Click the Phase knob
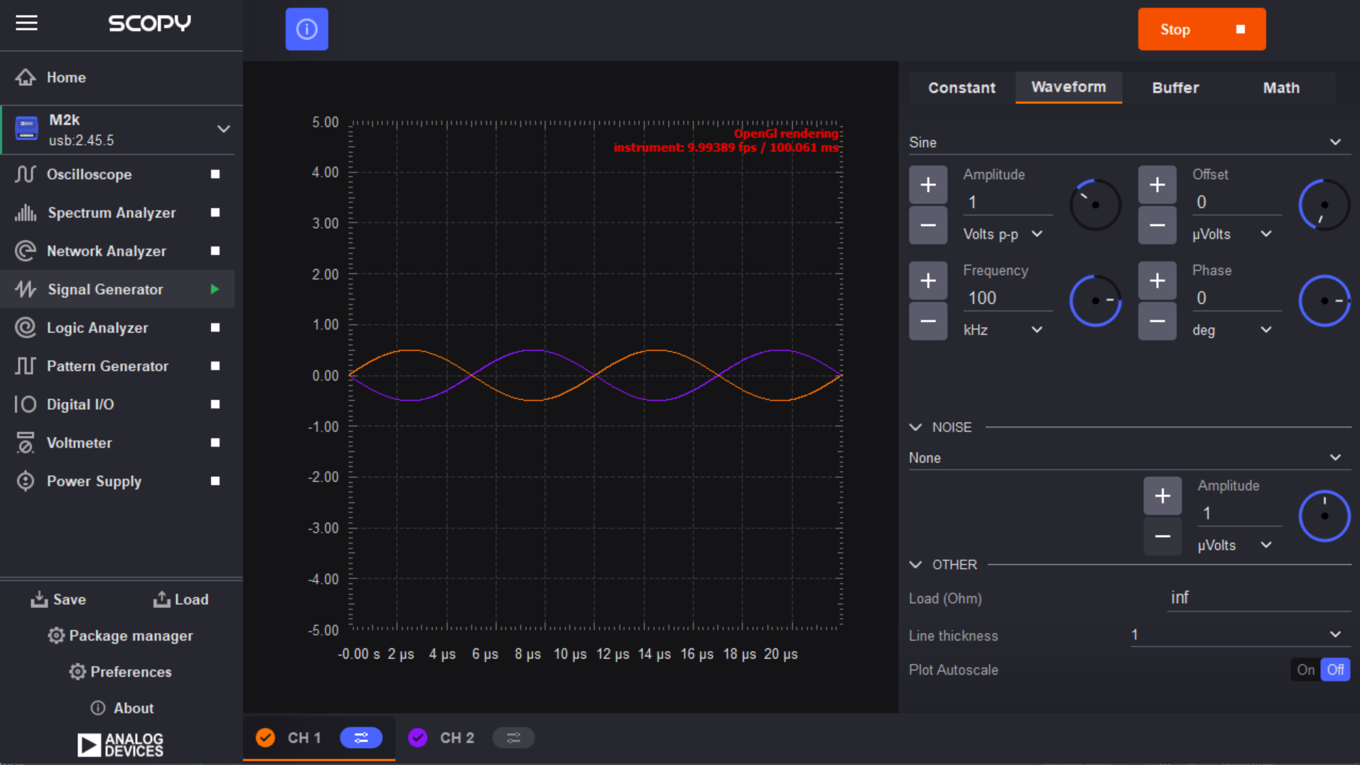 tap(1324, 300)
